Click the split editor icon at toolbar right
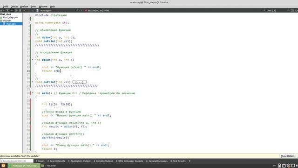The width and height of the screenshot is (298, 168). tap(292, 10)
